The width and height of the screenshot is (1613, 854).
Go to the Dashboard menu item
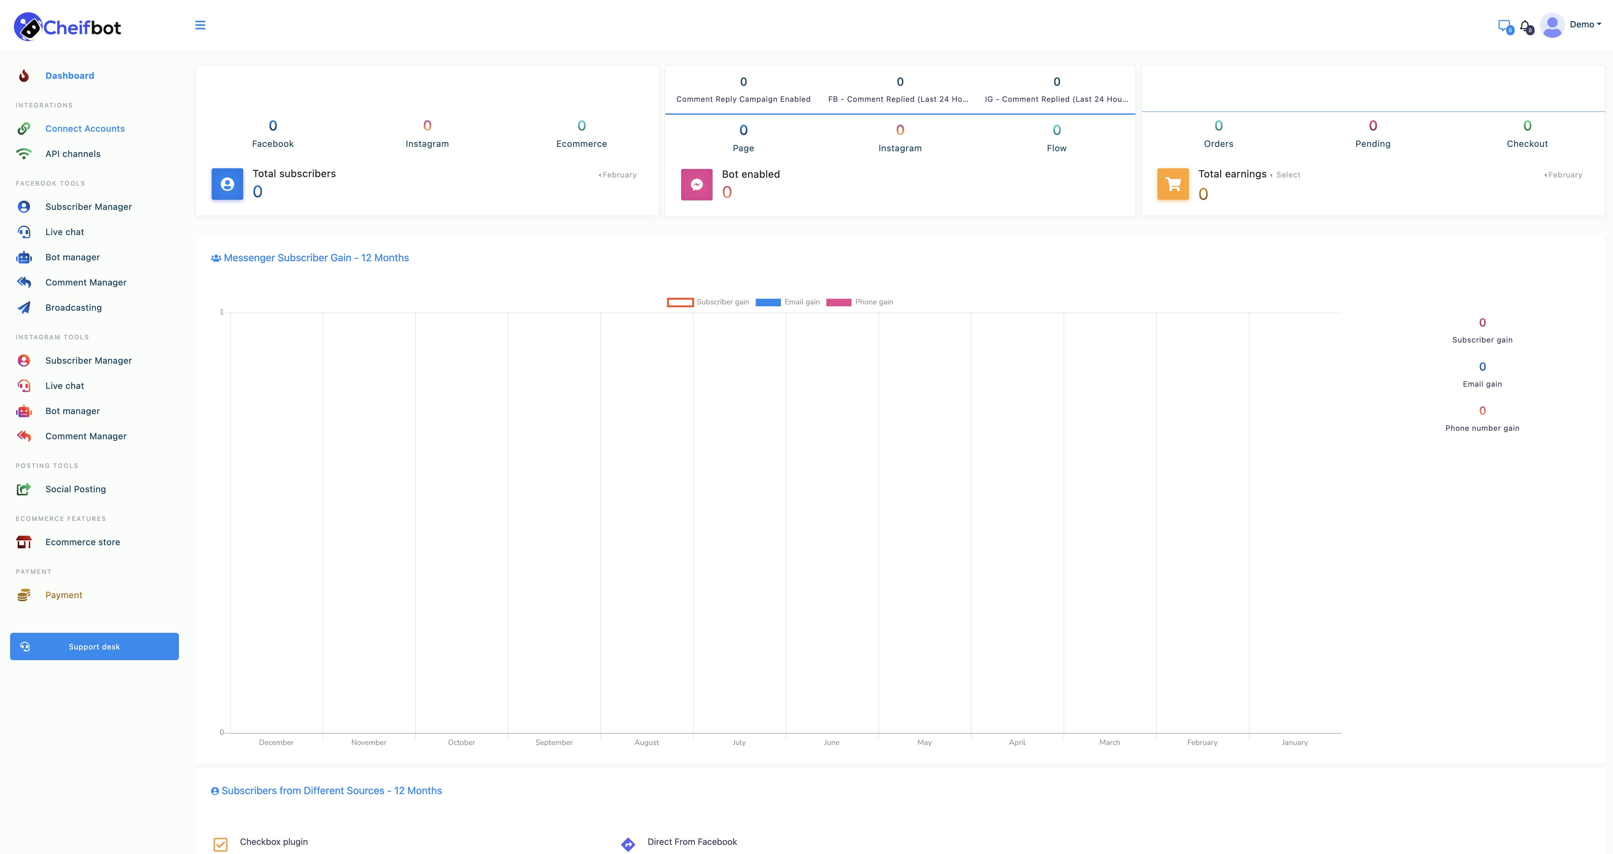(x=70, y=75)
